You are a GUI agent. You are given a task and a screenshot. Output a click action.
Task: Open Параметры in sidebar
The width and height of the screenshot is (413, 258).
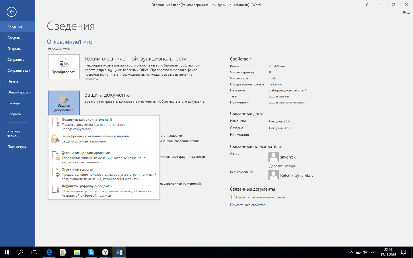pyautogui.click(x=17, y=146)
